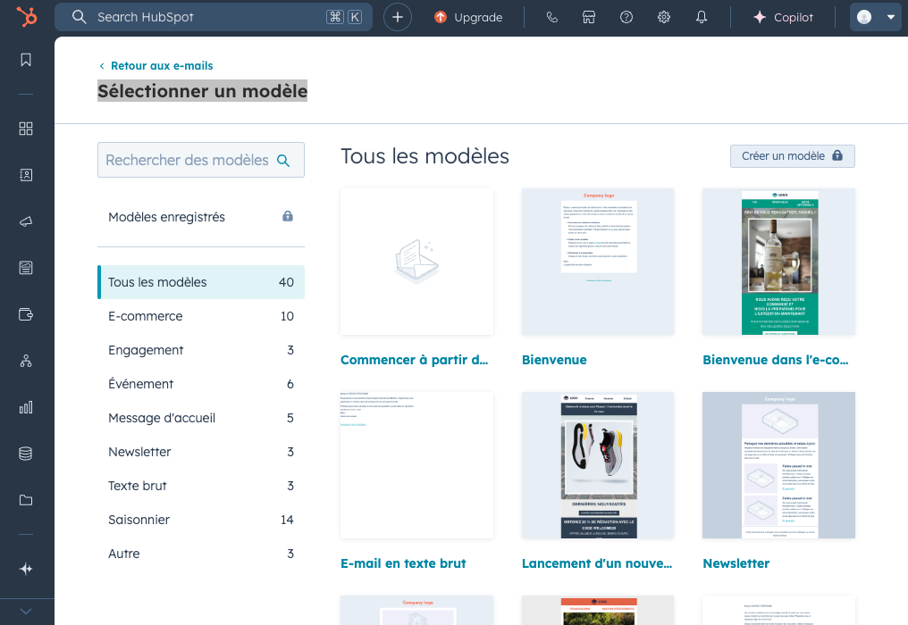This screenshot has height=625, width=908.
Task: Select the Engagement category
Action: [200, 350]
